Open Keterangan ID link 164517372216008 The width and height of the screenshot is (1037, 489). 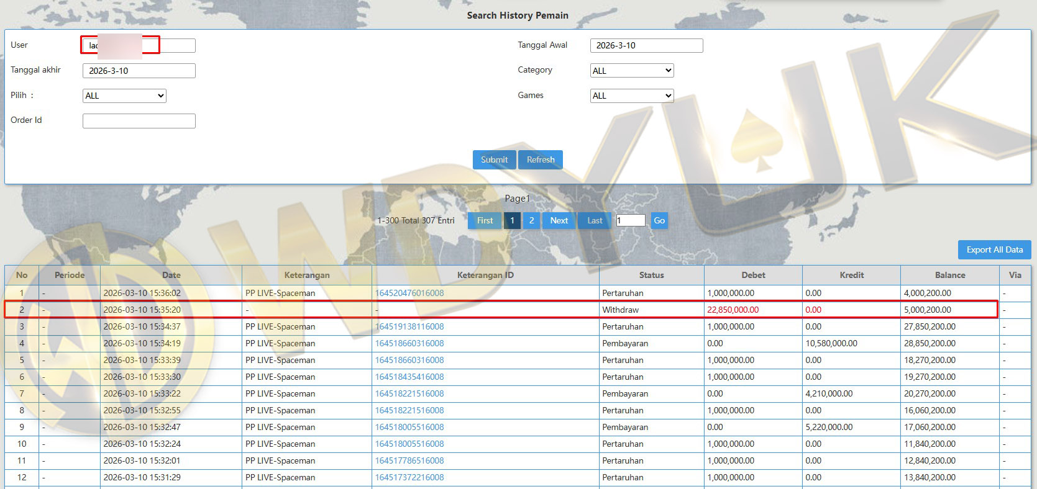409,477
